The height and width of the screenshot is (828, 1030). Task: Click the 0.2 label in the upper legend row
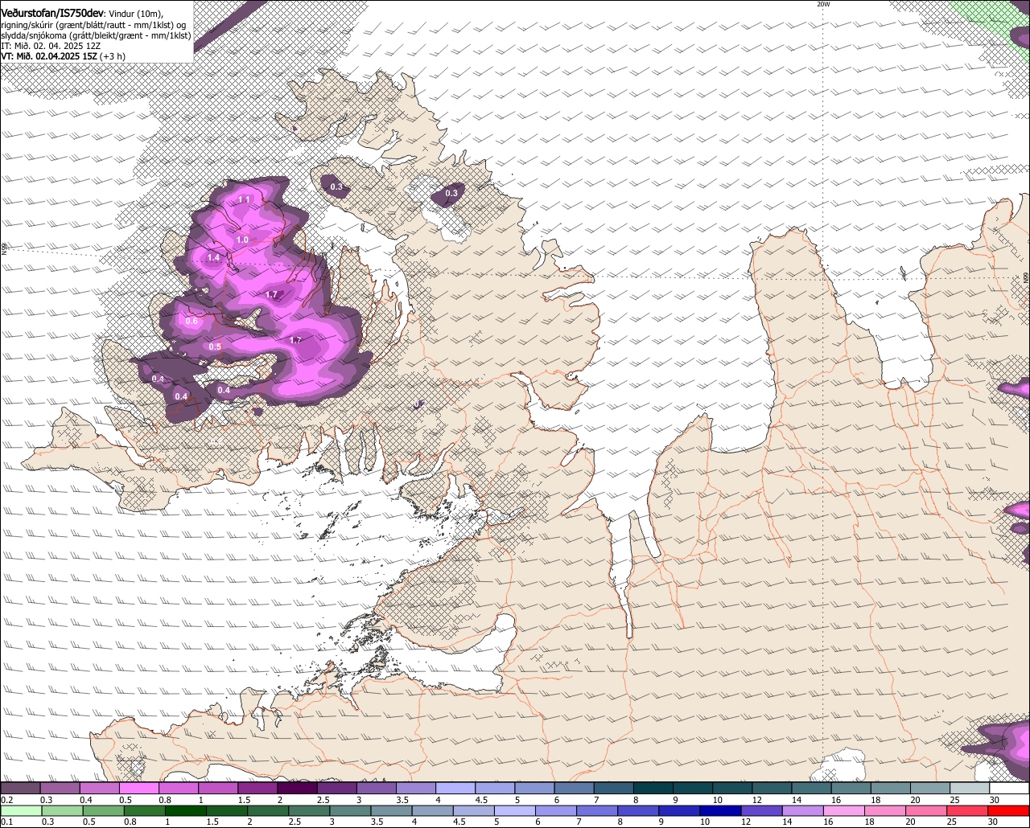tap(7, 801)
